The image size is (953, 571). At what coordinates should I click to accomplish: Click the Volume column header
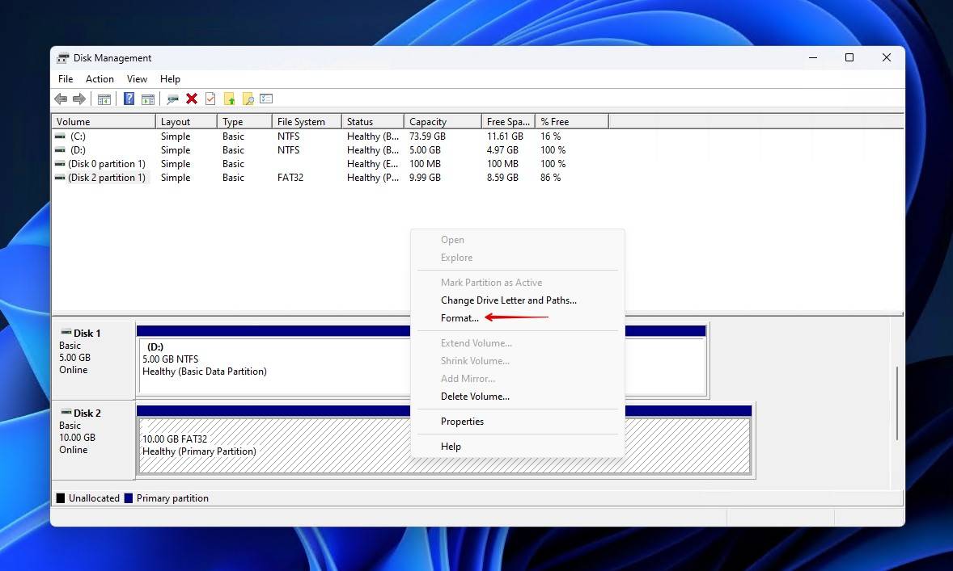click(104, 121)
